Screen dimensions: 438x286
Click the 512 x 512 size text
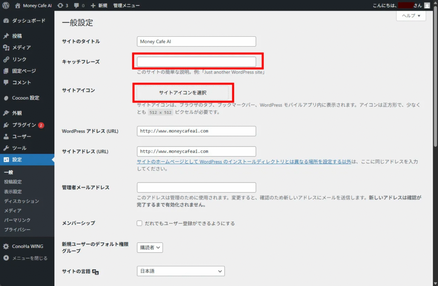(x=160, y=112)
